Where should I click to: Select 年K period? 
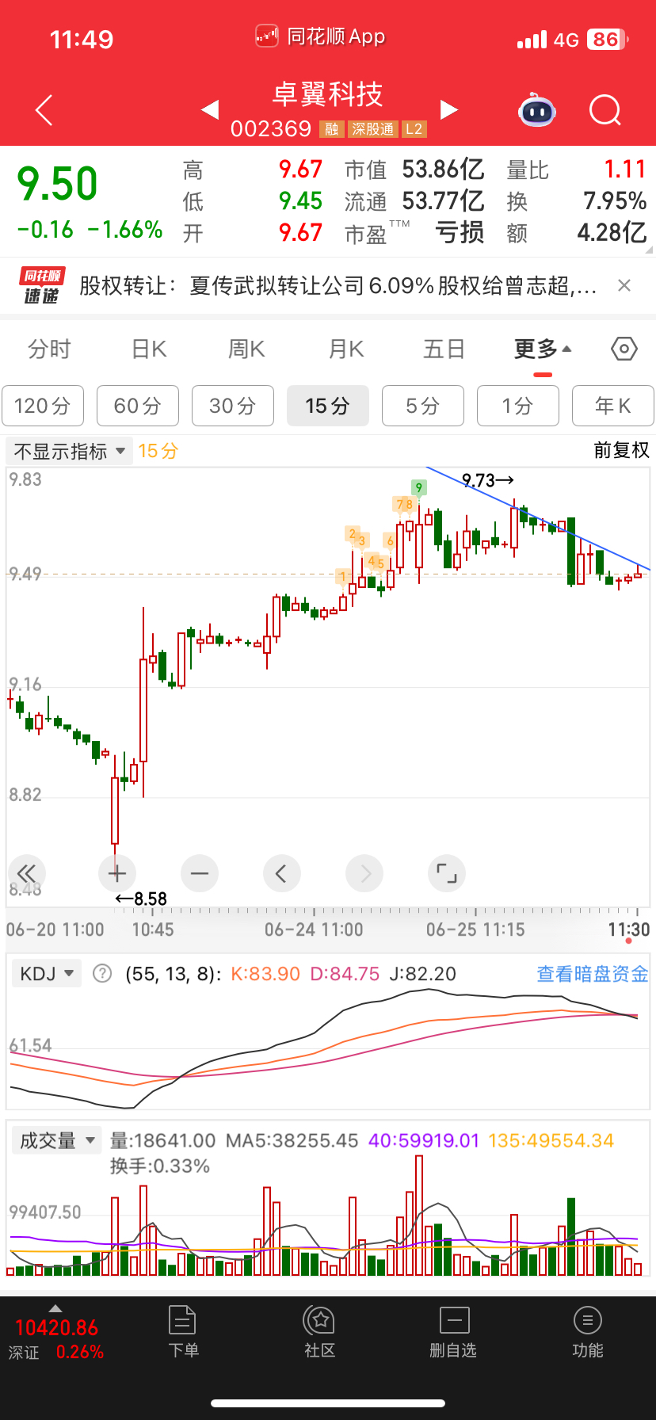(613, 406)
